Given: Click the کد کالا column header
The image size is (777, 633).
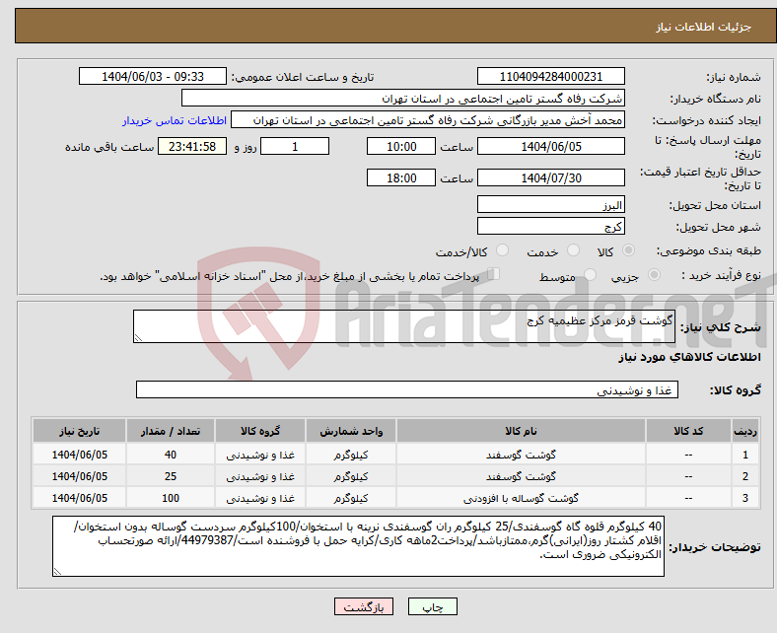Looking at the screenshot, I should pyautogui.click(x=688, y=431).
